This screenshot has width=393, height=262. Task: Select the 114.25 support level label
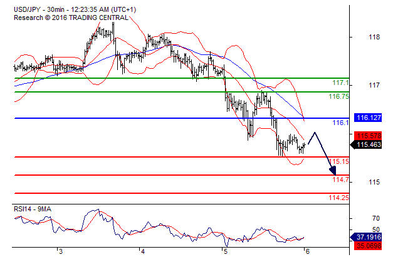click(x=338, y=198)
